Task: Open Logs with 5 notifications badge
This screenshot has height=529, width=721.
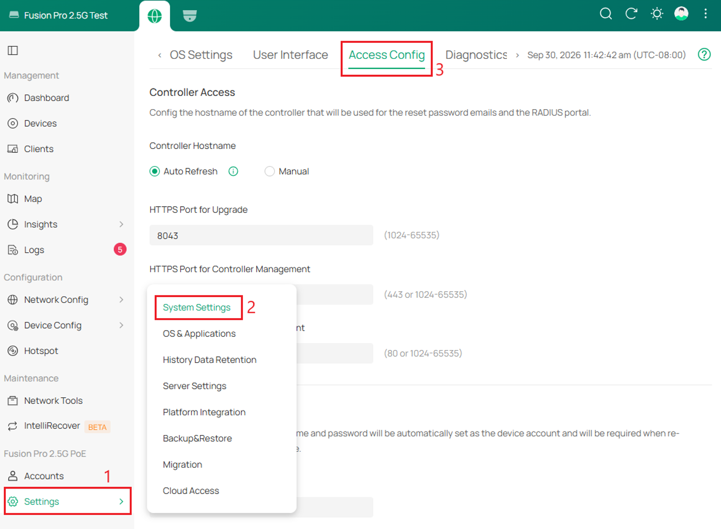Action: (67, 250)
